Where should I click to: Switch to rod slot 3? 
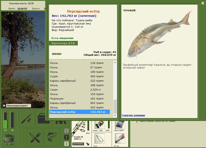pyautogui.click(x=66, y=144)
